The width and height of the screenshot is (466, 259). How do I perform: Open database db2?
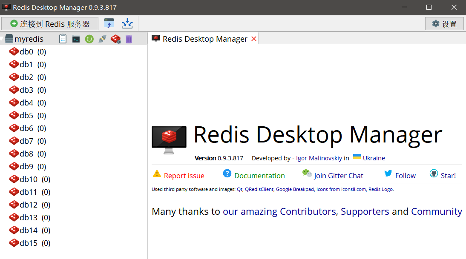point(28,77)
